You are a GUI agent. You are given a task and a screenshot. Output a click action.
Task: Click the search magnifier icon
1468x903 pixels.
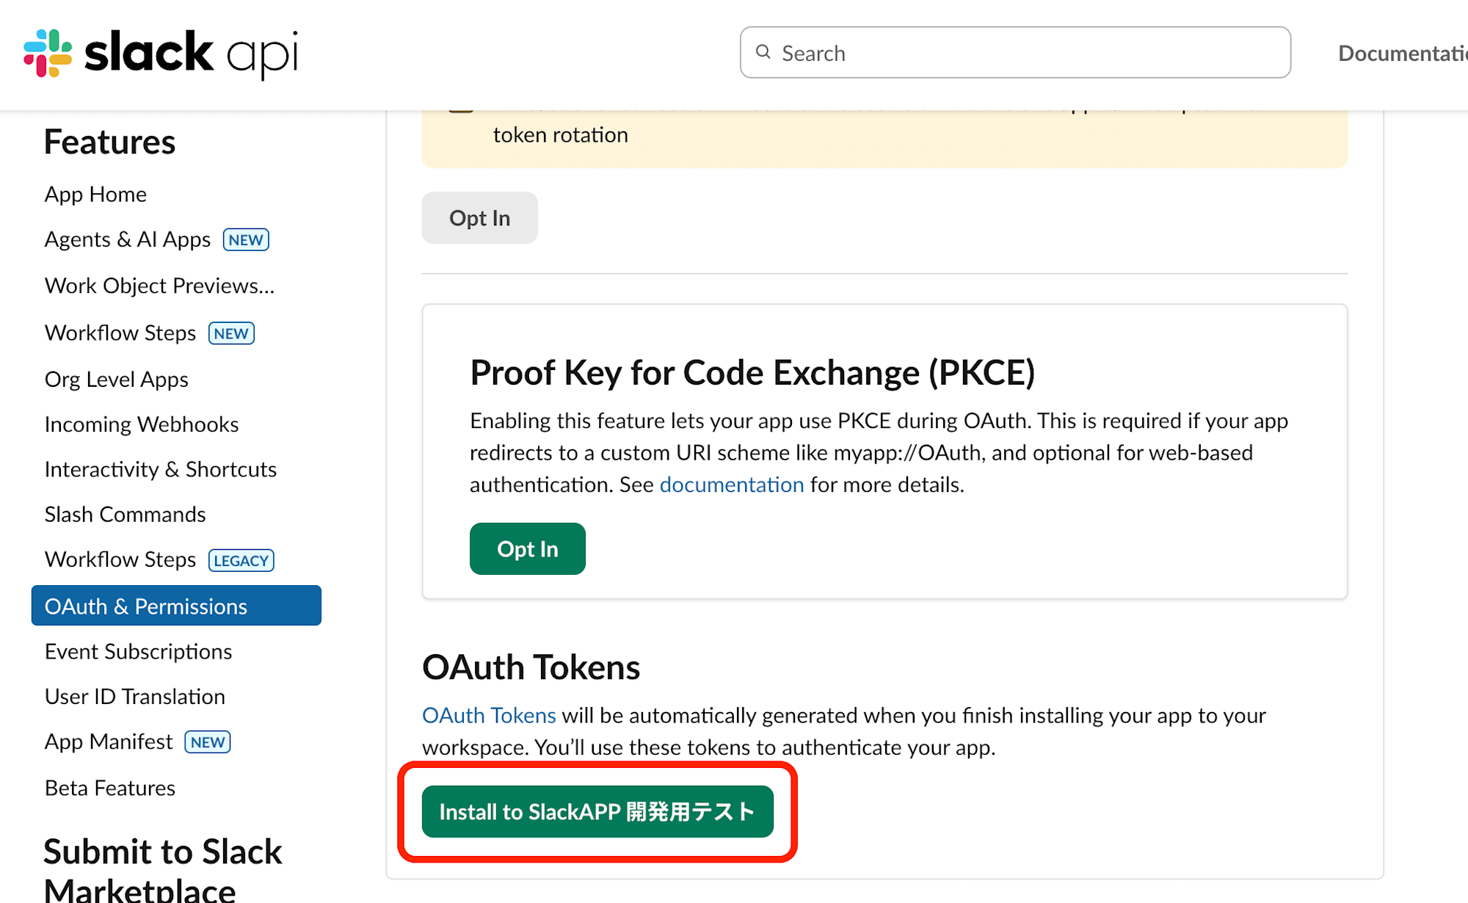(763, 52)
